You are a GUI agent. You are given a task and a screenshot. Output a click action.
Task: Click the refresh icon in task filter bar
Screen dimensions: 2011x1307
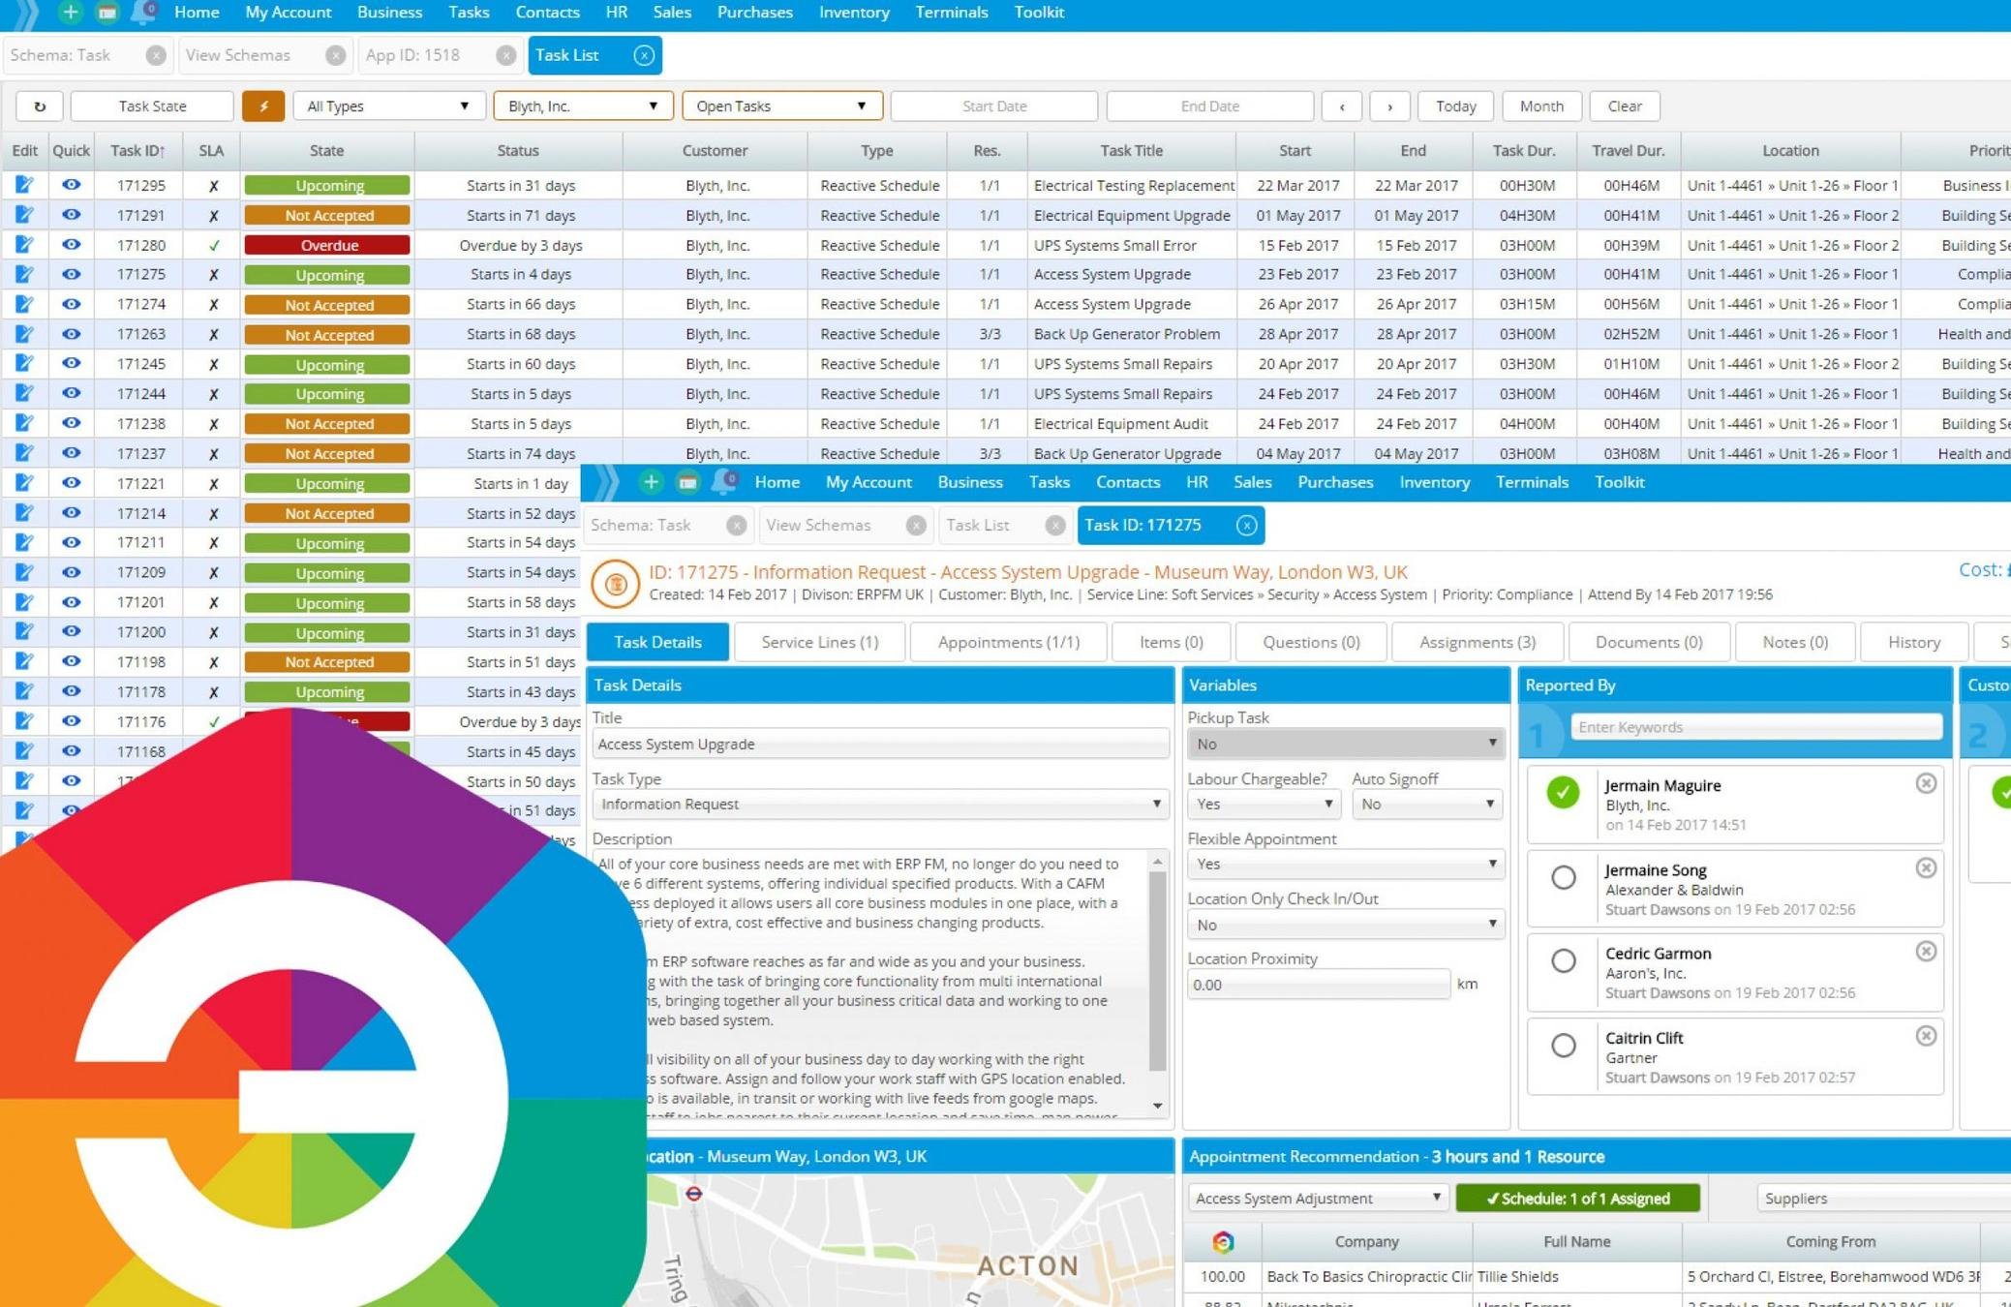[39, 106]
